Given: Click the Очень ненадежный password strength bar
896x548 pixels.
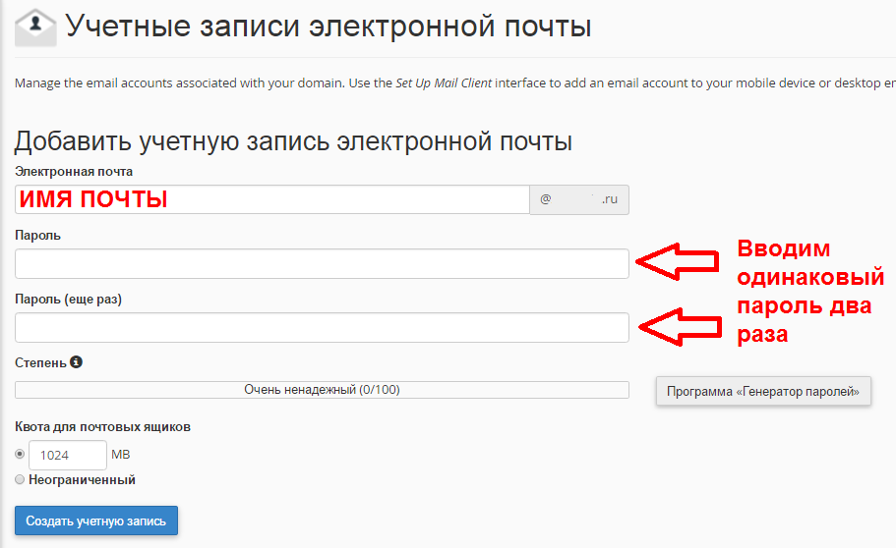Looking at the screenshot, I should click(322, 390).
